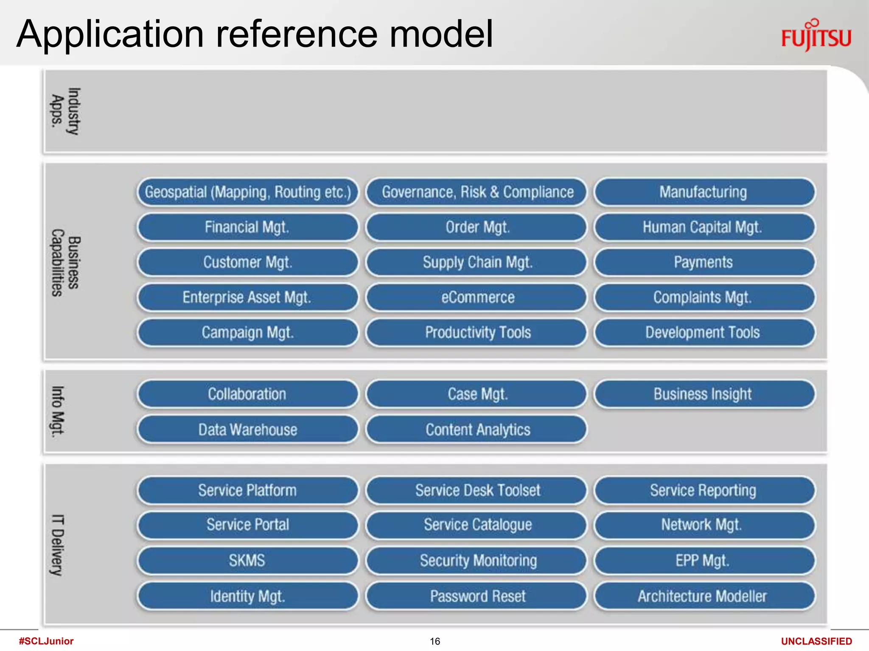869x651 pixels.
Task: Select the Service Platform box
Action: pyautogui.click(x=248, y=490)
